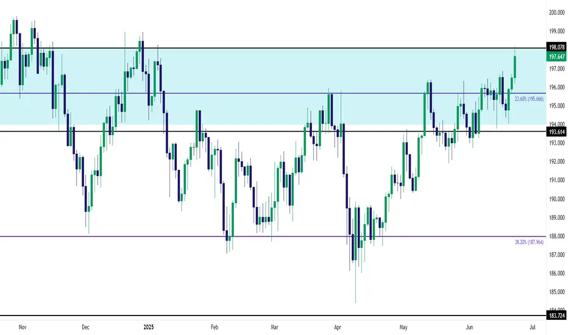Select the latest tall green candle
Screen dimensions: 568x335
(515, 67)
